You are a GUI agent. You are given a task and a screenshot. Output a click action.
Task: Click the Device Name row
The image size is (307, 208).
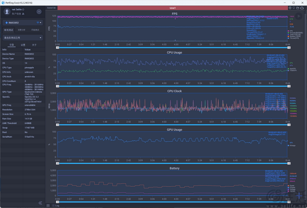tap(23, 54)
